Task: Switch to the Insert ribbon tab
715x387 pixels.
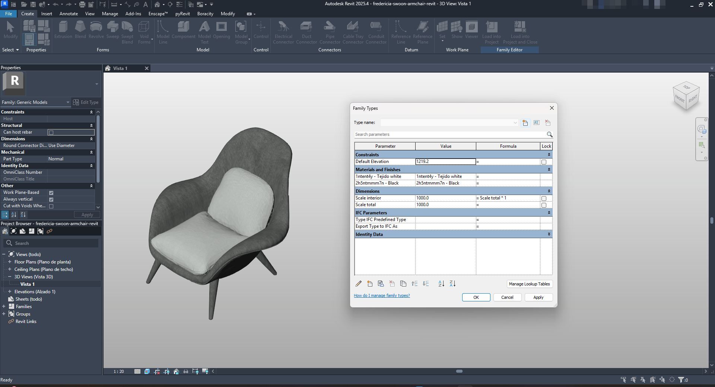Action: pyautogui.click(x=47, y=14)
